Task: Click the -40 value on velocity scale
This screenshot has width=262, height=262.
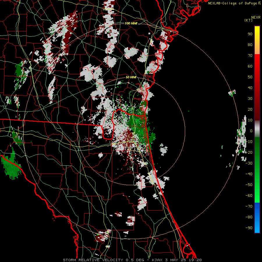Action: [249, 174]
